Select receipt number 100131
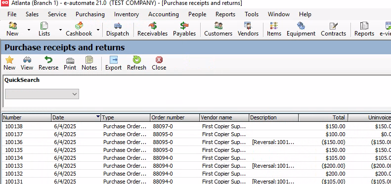391x184 pixels. (x=14, y=182)
